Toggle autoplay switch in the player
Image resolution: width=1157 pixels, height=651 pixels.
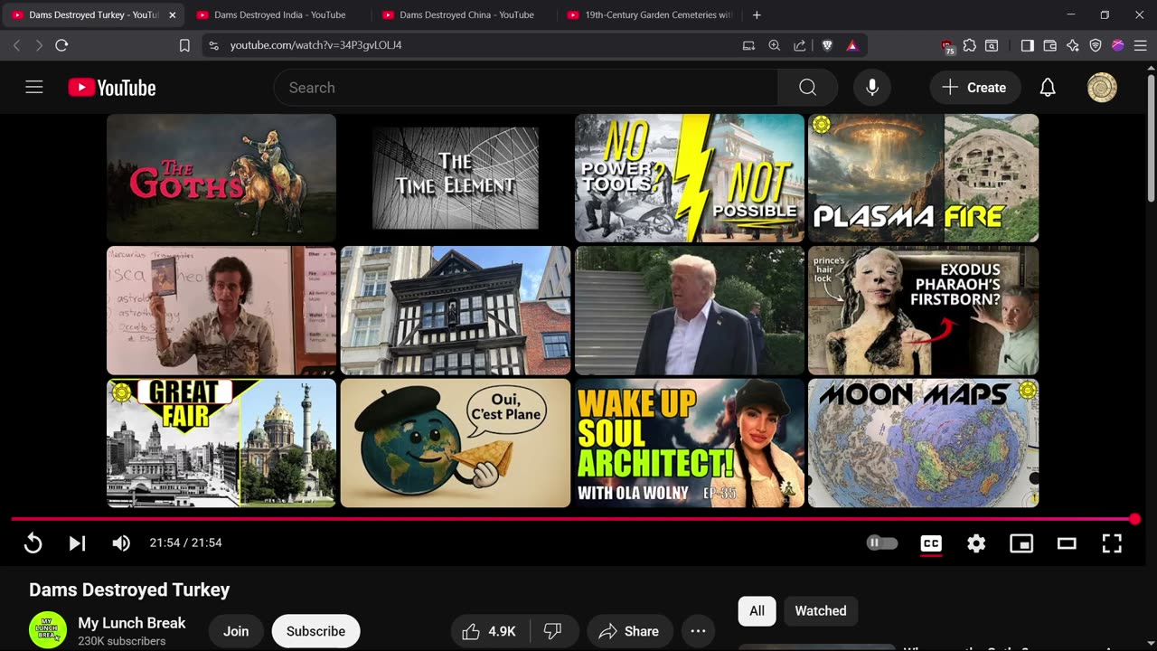pyautogui.click(x=882, y=542)
